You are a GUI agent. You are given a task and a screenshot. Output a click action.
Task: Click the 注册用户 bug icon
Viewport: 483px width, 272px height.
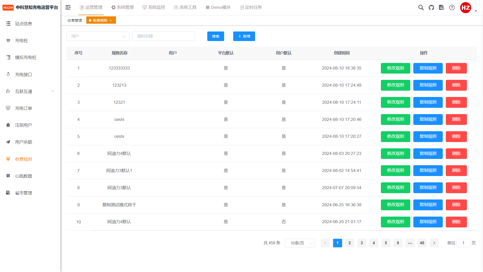[8, 125]
